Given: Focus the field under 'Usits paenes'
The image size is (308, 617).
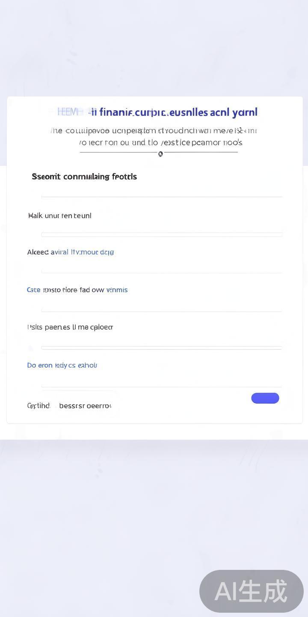Looking at the screenshot, I should pos(162,347).
